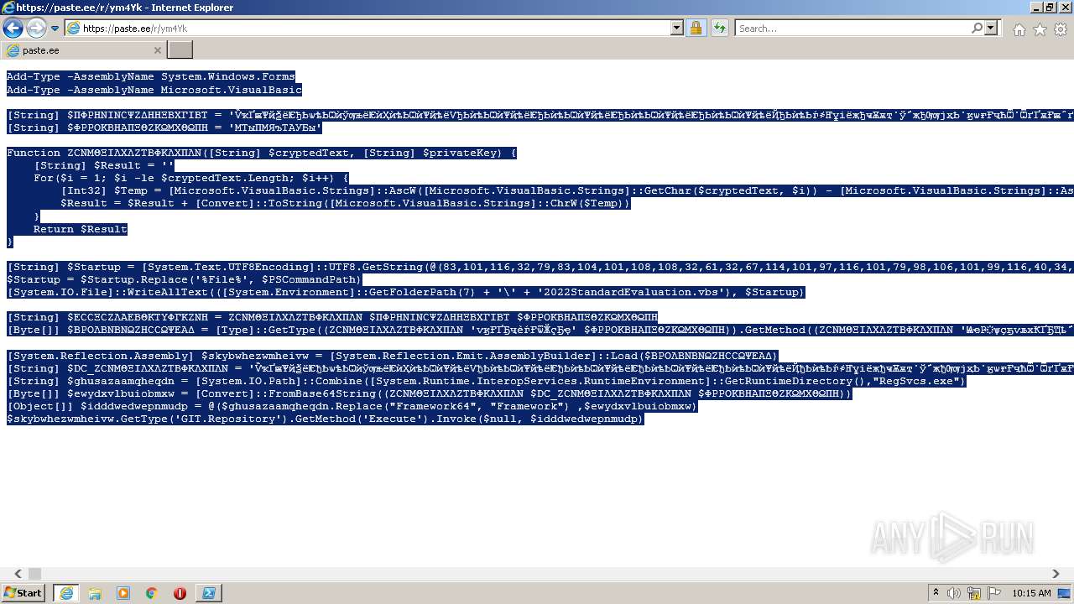Image resolution: width=1074 pixels, height=604 pixels.
Task: Click the '[String] $ghusazaamqheqdn' RegSvcs.exe line
Action: click(487, 381)
